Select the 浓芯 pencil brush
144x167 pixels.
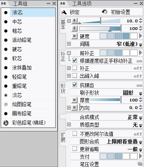(x=28, y=12)
